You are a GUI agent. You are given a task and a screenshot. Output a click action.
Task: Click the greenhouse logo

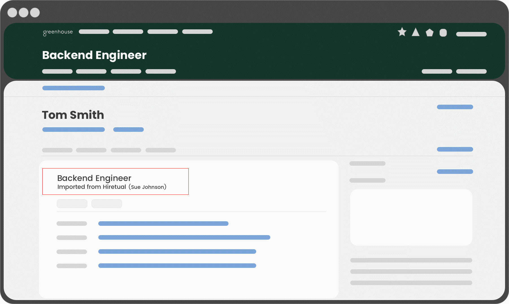(x=58, y=32)
